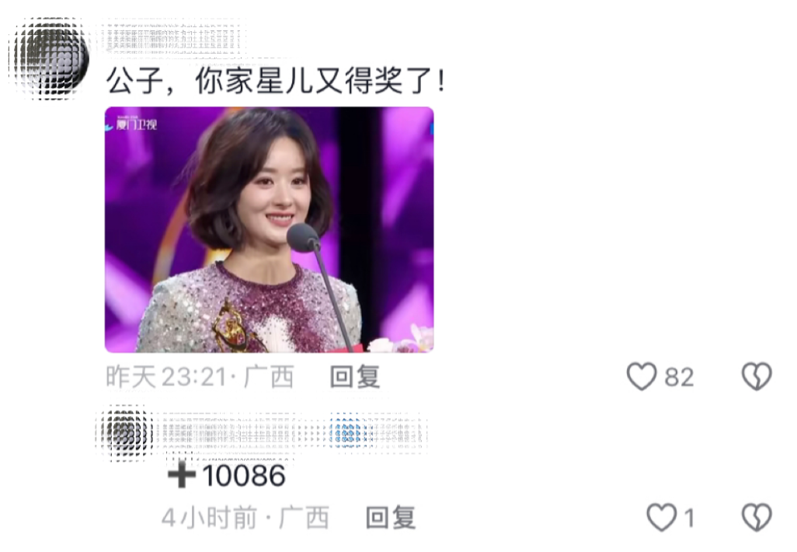Tap the like count 1 on reply
This screenshot has width=797, height=552.
click(689, 519)
